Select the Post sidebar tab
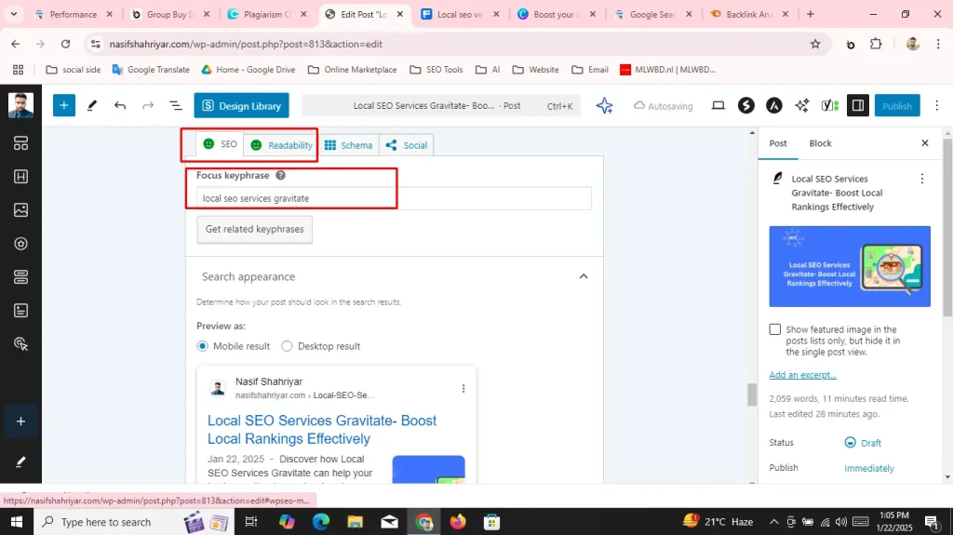The width and height of the screenshot is (953, 535). pos(778,143)
